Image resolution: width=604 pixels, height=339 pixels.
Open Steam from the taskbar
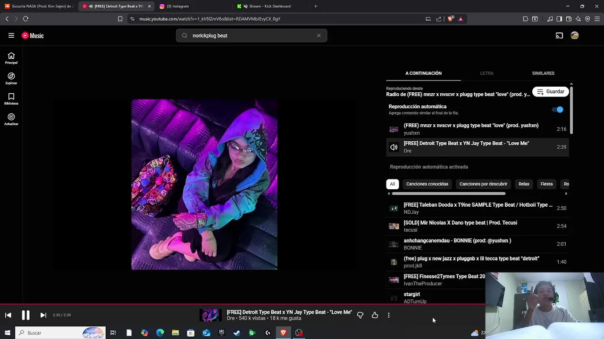pyautogui.click(x=237, y=333)
